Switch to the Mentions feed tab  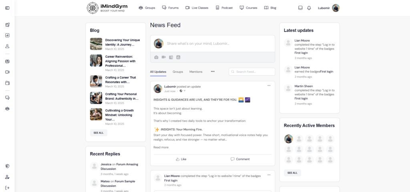click(196, 72)
